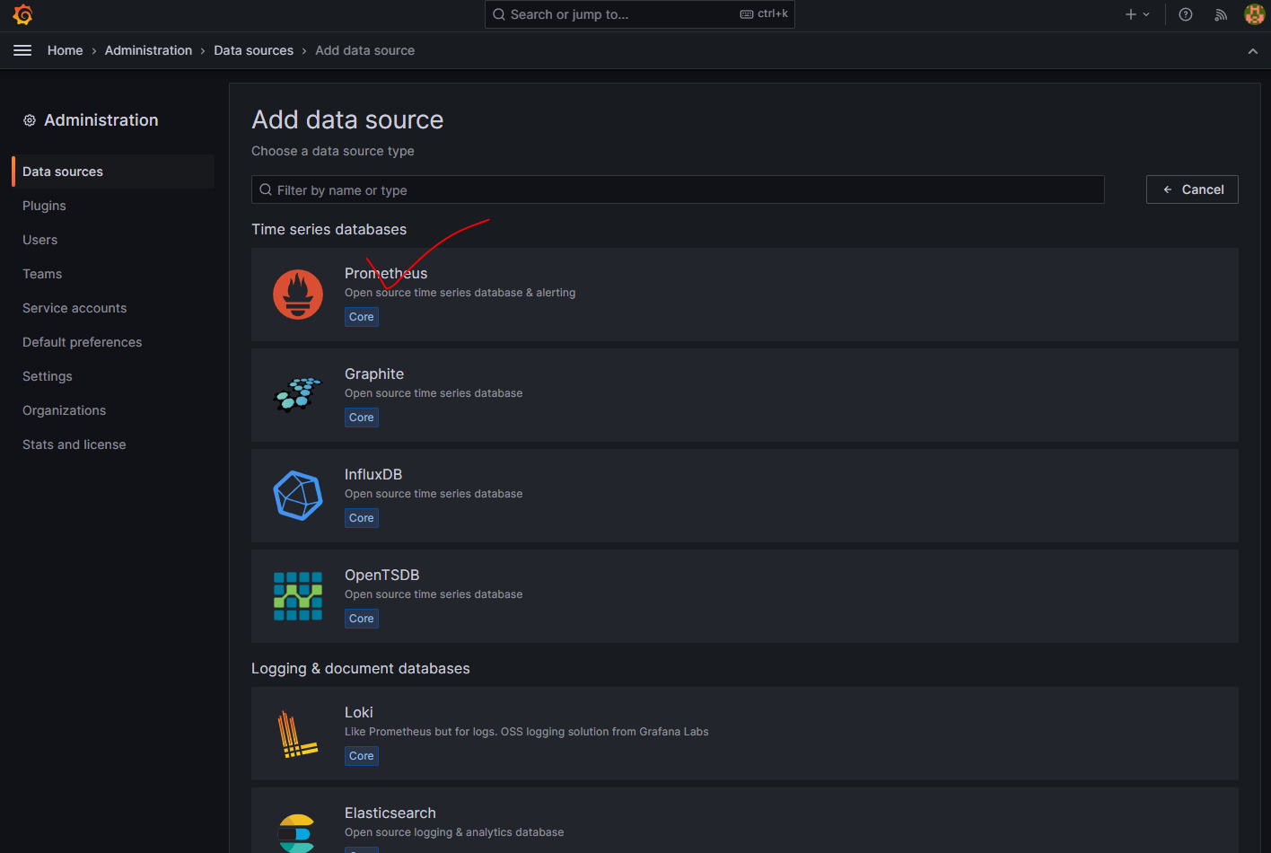1271x853 pixels.
Task: Click the Core badge under Graphite
Action: tap(362, 418)
